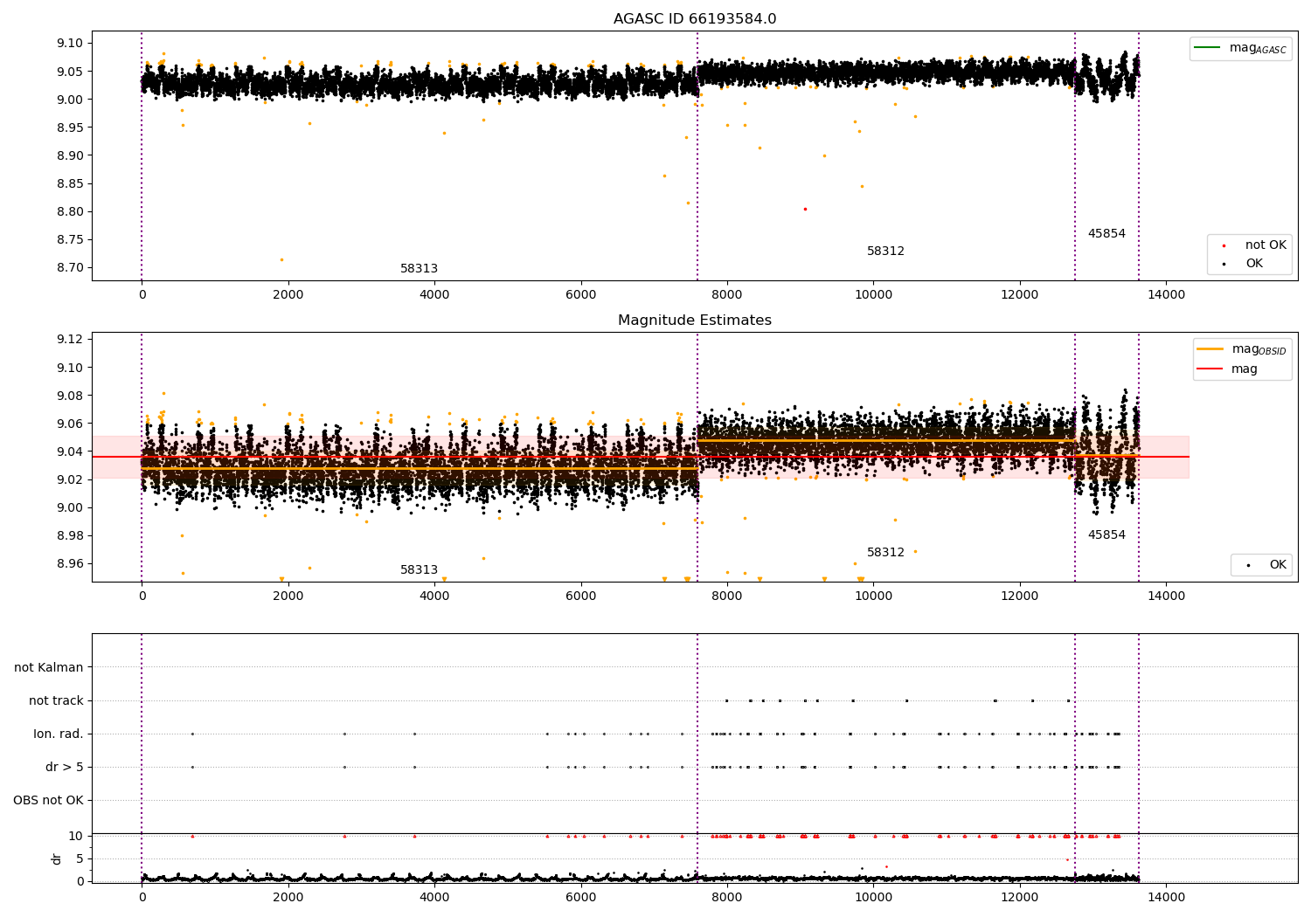Viewport: 1311px width, 917px height.
Task: Click the 'OBS not OK' row label
Action: (49, 801)
